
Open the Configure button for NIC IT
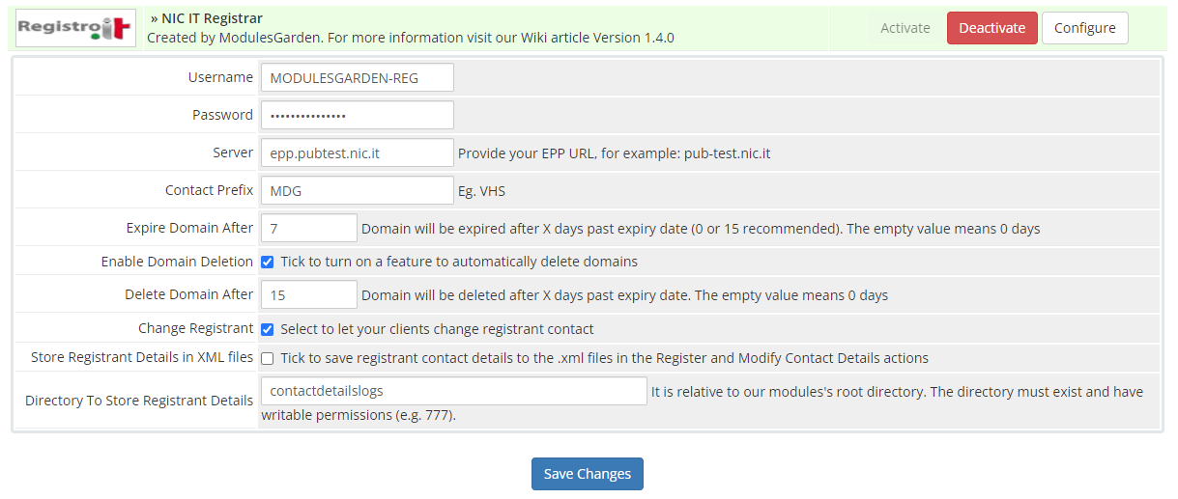[x=1084, y=28]
